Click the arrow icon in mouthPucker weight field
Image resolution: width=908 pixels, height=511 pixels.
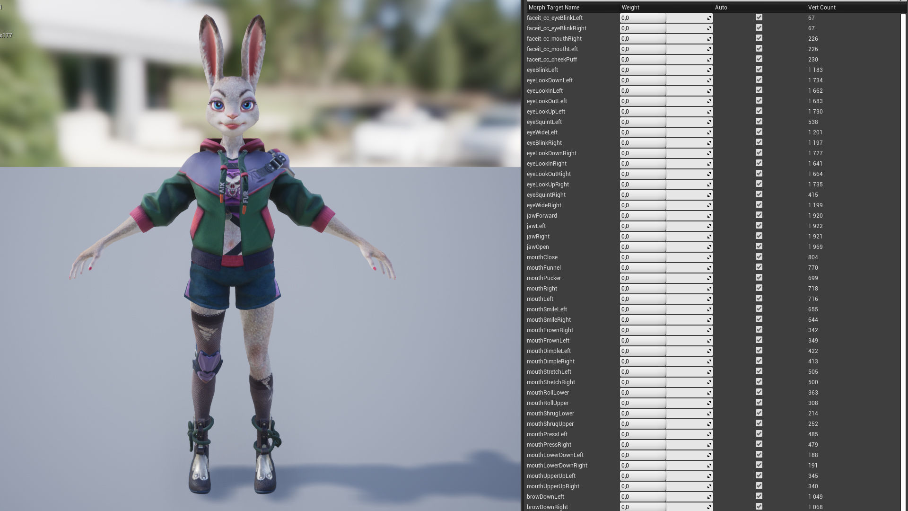pos(709,279)
